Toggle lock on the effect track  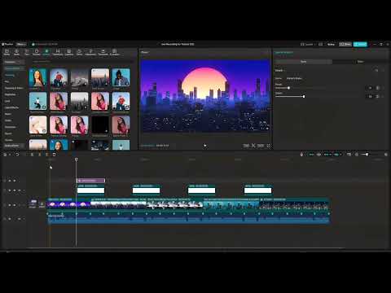tap(10, 181)
